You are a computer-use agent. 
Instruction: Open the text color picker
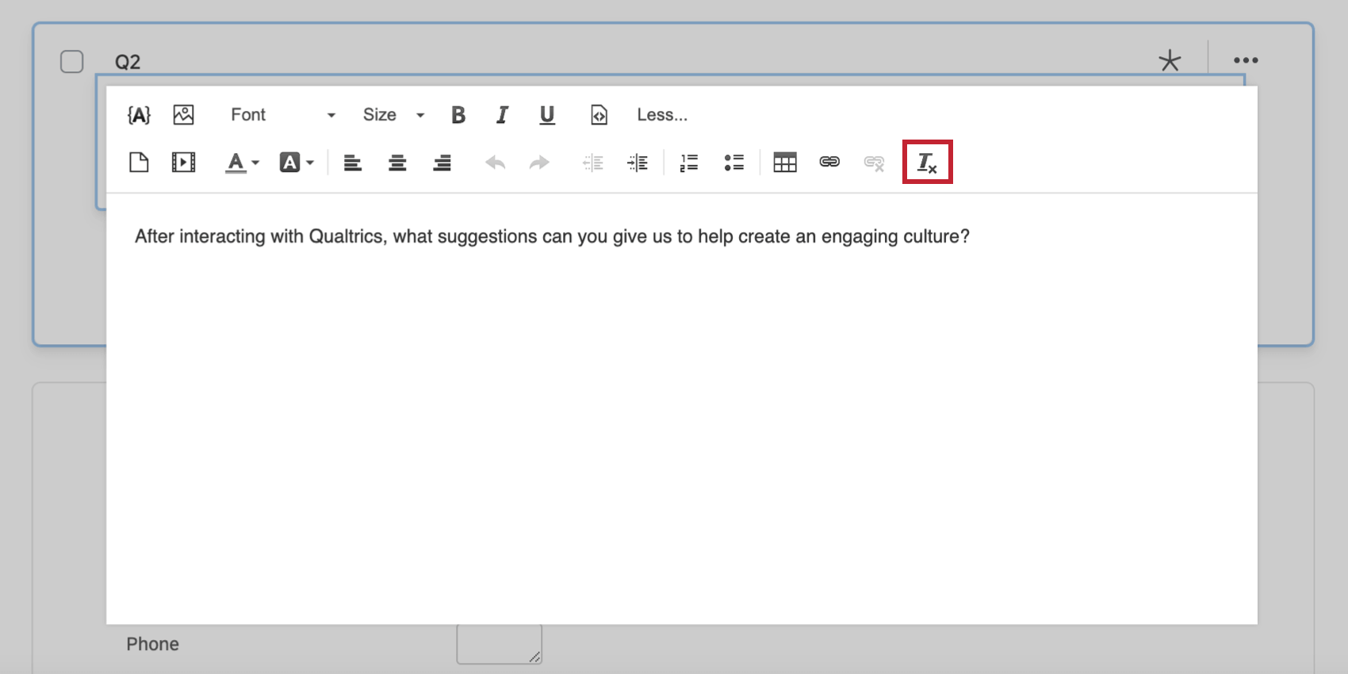(242, 163)
